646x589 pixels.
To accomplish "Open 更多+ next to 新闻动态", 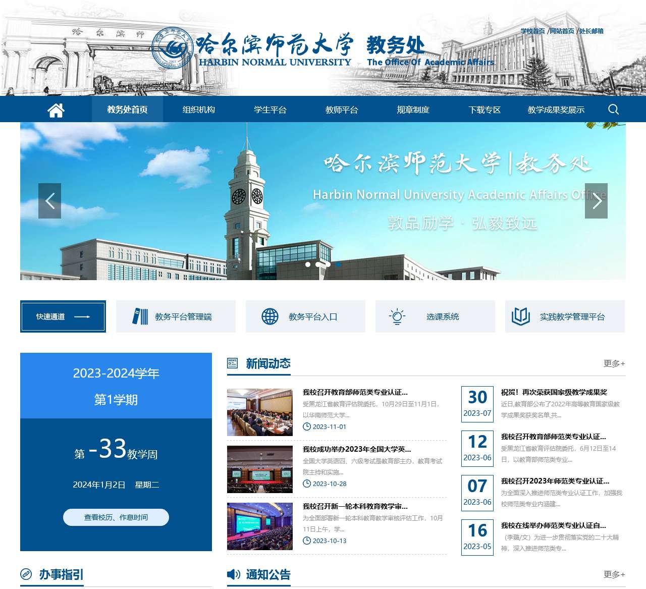I will [613, 362].
